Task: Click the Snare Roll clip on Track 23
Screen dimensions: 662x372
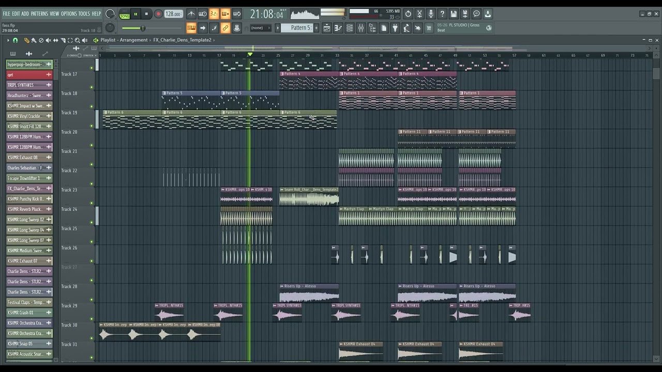Action: tap(309, 197)
